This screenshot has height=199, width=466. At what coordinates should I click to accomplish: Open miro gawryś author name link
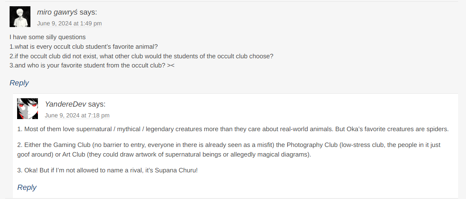point(58,12)
